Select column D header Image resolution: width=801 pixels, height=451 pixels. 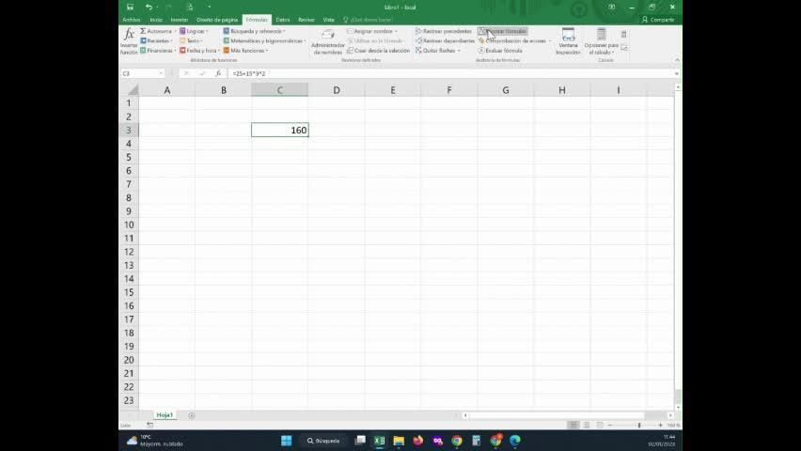[337, 90]
